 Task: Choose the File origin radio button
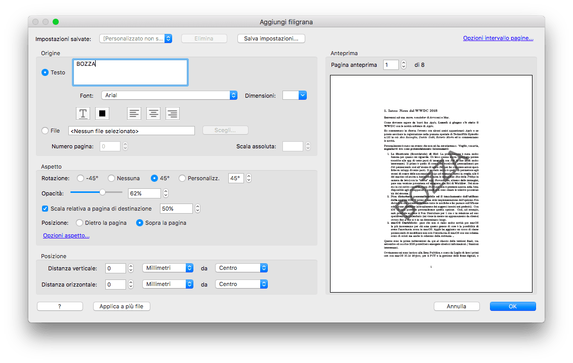point(45,131)
